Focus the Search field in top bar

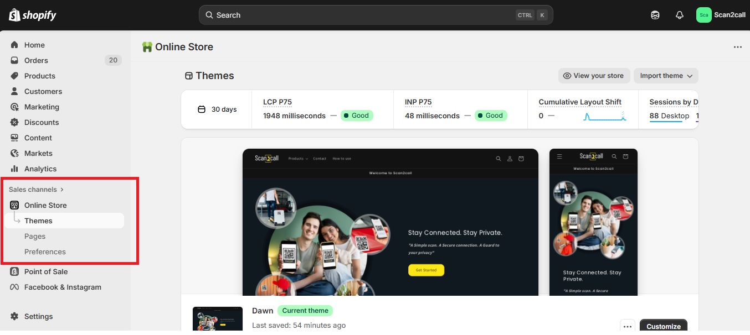(x=376, y=15)
